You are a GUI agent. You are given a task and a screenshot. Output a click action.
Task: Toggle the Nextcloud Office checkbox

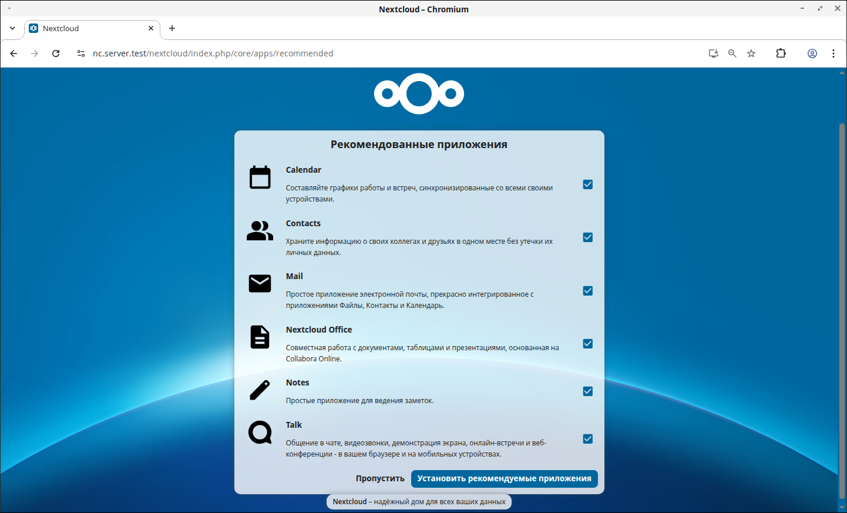(x=587, y=344)
